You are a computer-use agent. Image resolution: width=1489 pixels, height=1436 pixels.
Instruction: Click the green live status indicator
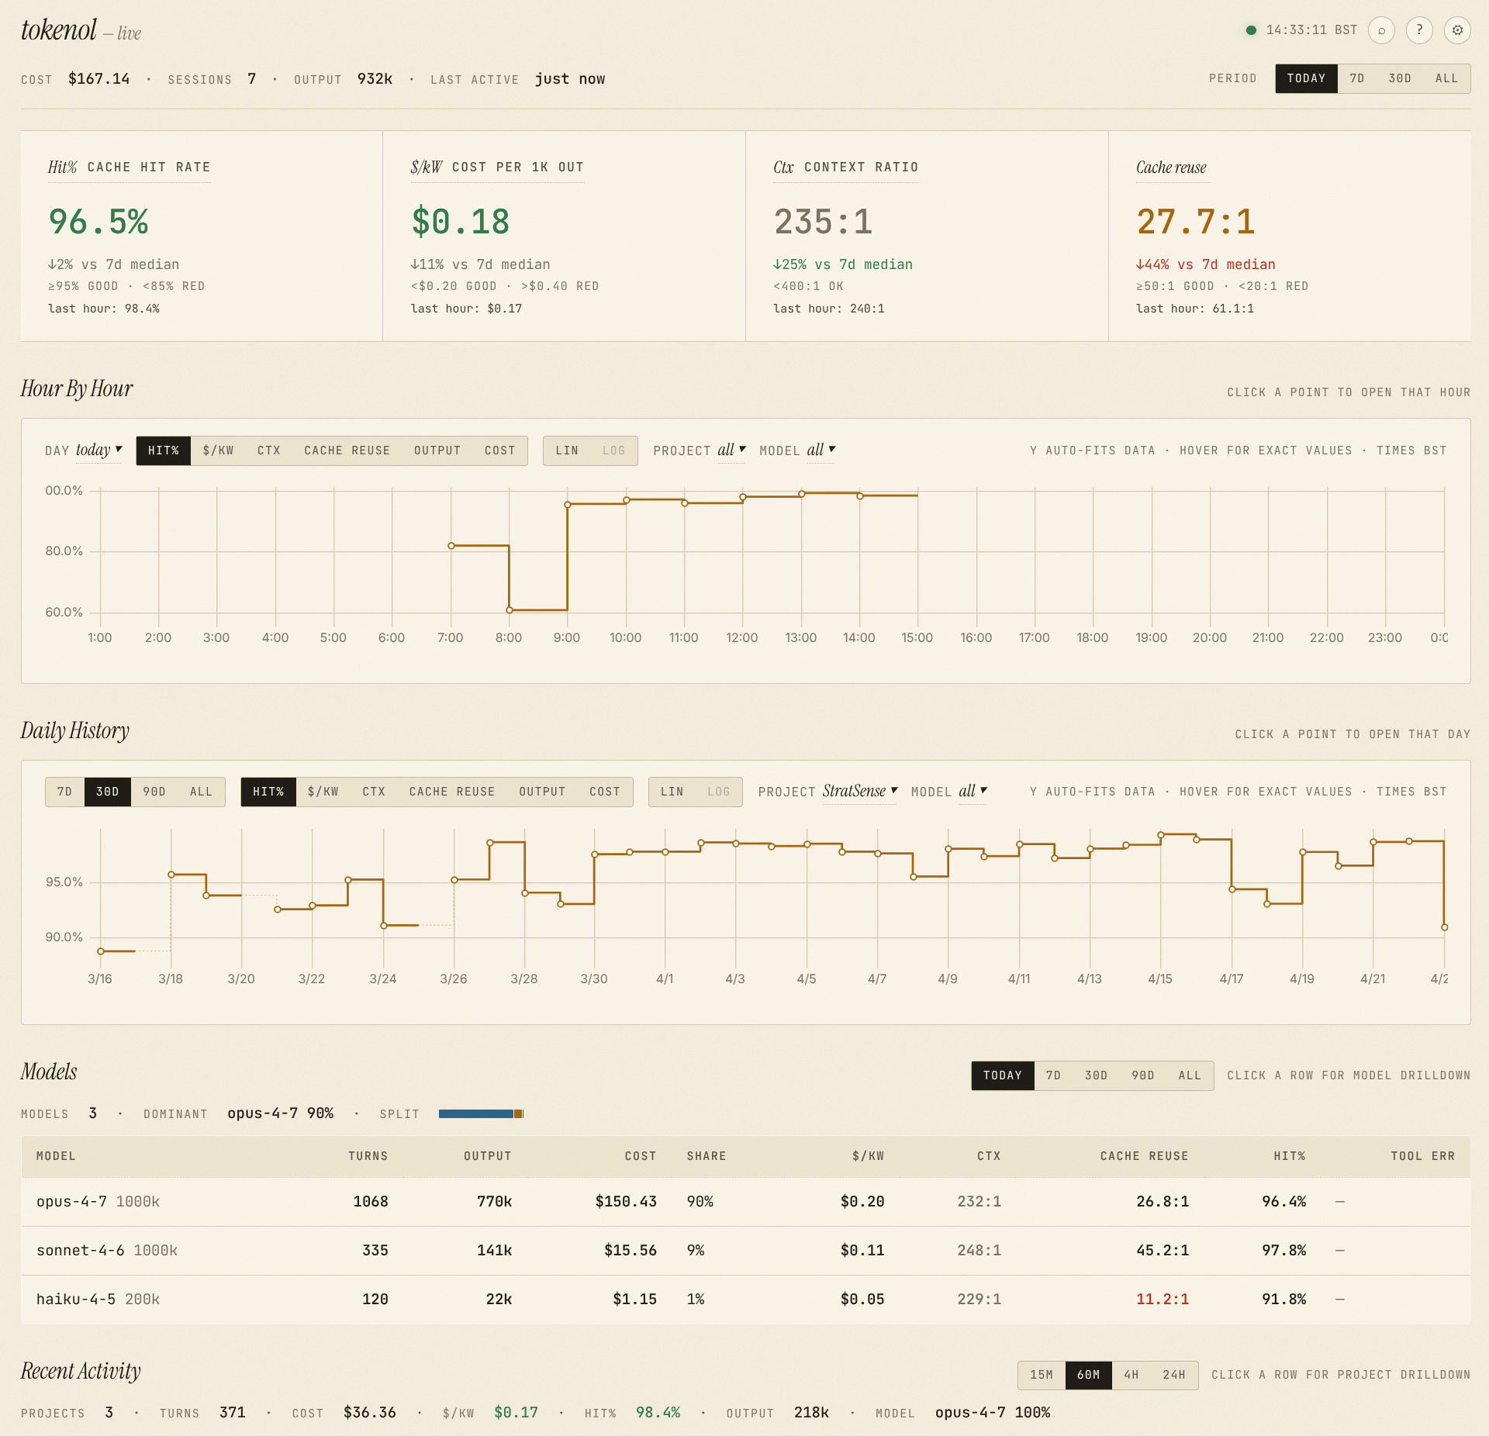pyautogui.click(x=1251, y=30)
